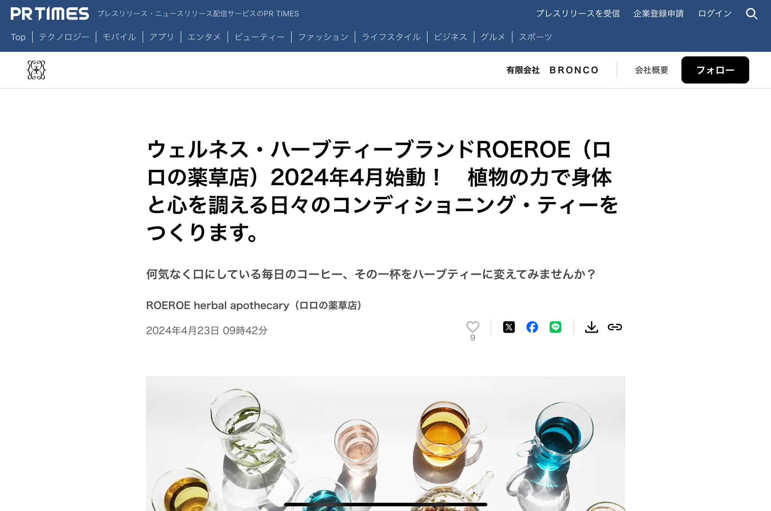This screenshot has height=511, width=771.
Task: Like the article with heart icon
Action: [x=473, y=327]
